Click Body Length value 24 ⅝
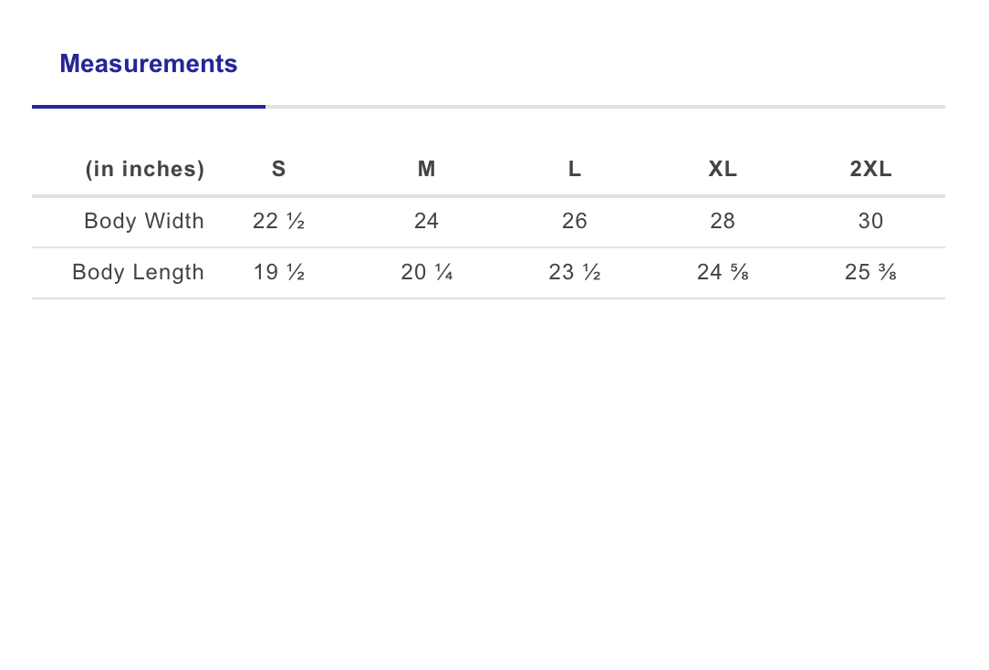Viewport: 989px width, 670px height. 723,272
